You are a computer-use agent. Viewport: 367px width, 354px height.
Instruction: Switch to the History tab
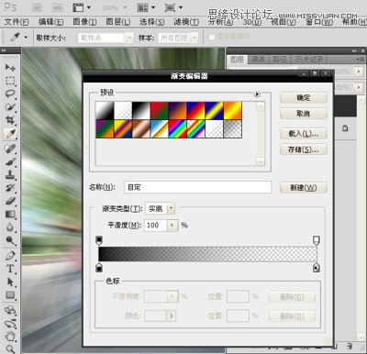coord(308,60)
